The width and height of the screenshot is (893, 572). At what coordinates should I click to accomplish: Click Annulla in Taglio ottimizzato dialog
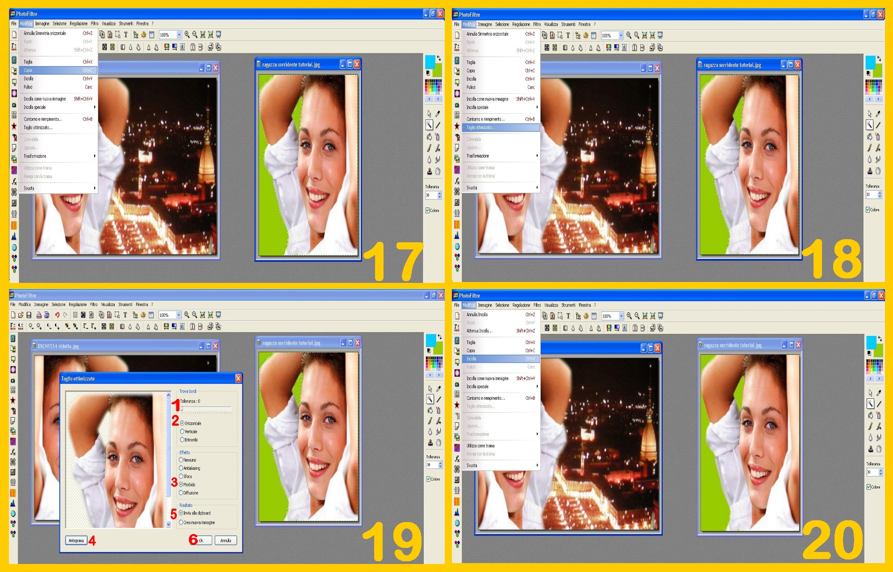pos(226,540)
